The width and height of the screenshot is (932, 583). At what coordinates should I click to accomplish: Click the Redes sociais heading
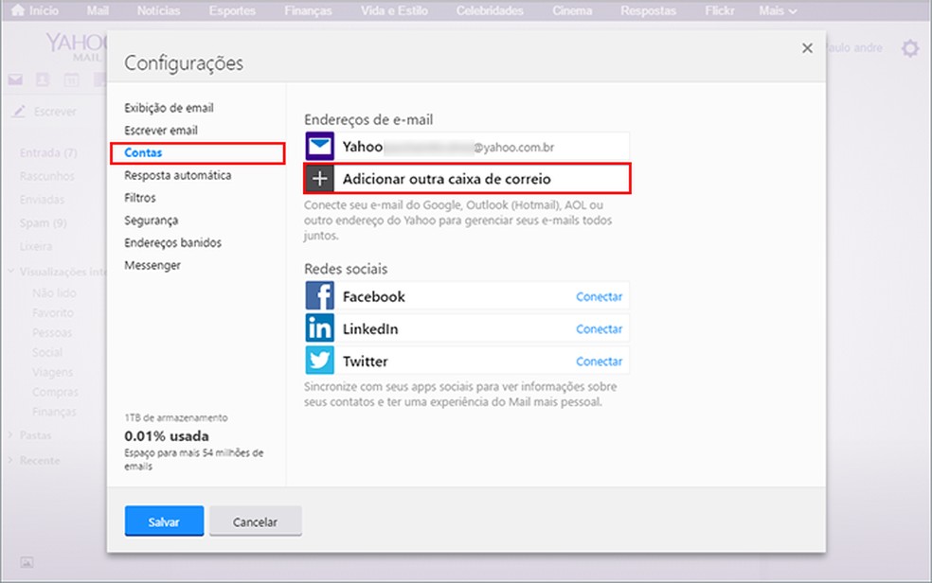click(346, 269)
